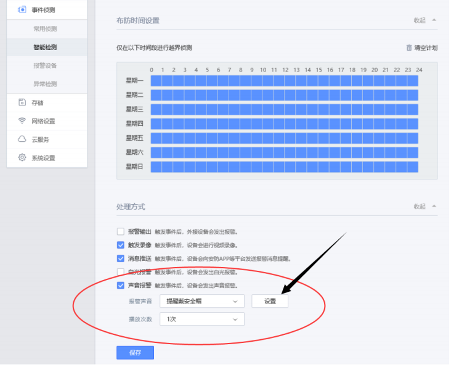
Task: Click 星期三 schedule cell at hour 12
Action: click(x=291, y=110)
